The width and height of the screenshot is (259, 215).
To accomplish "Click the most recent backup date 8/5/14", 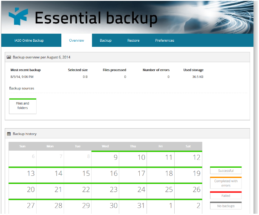I will pos(22,77).
